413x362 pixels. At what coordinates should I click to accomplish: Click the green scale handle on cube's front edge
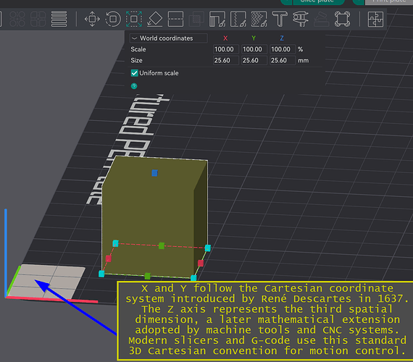point(148,276)
